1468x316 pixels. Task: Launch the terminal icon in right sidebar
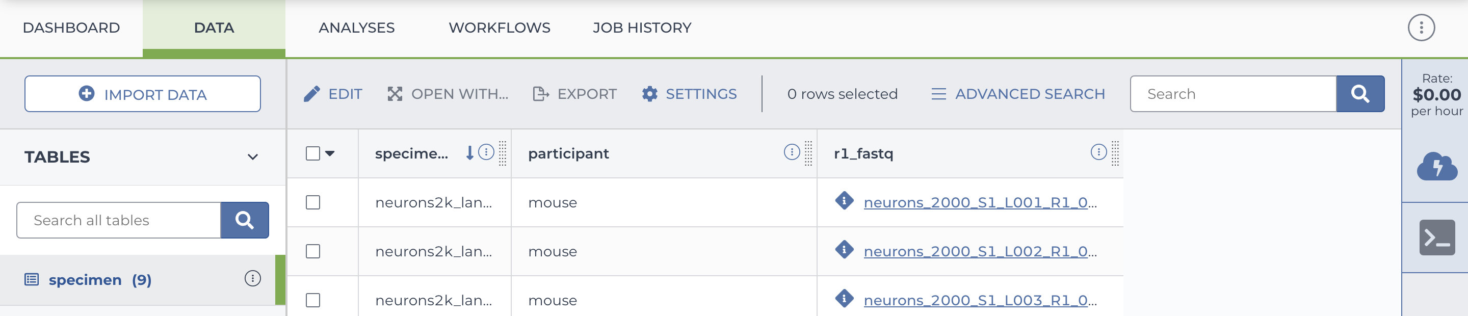pos(1437,238)
